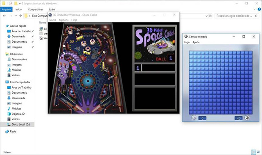Click the Arquivo tab in File Explorer

tap(6, 9)
